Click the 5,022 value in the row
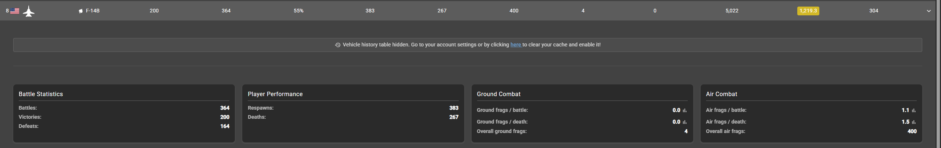This screenshot has height=148, width=941. coord(731,11)
